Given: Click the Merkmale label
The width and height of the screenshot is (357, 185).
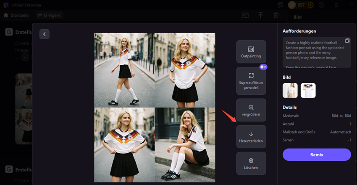Looking at the screenshot, I should click(x=291, y=116).
